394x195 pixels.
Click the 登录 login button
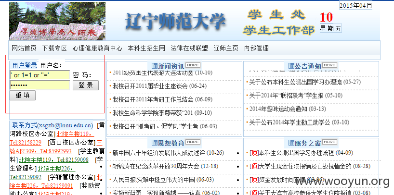(x=86, y=85)
